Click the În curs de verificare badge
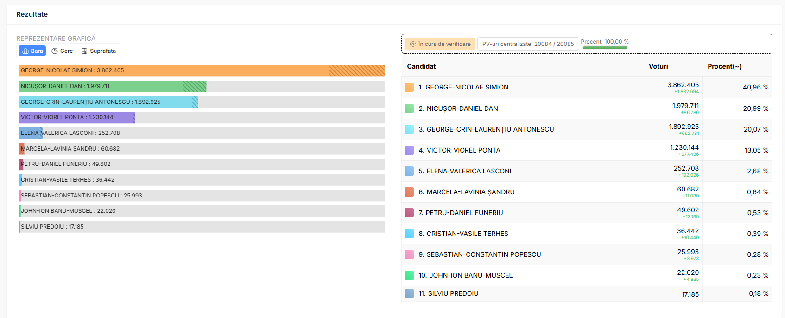 [x=440, y=44]
